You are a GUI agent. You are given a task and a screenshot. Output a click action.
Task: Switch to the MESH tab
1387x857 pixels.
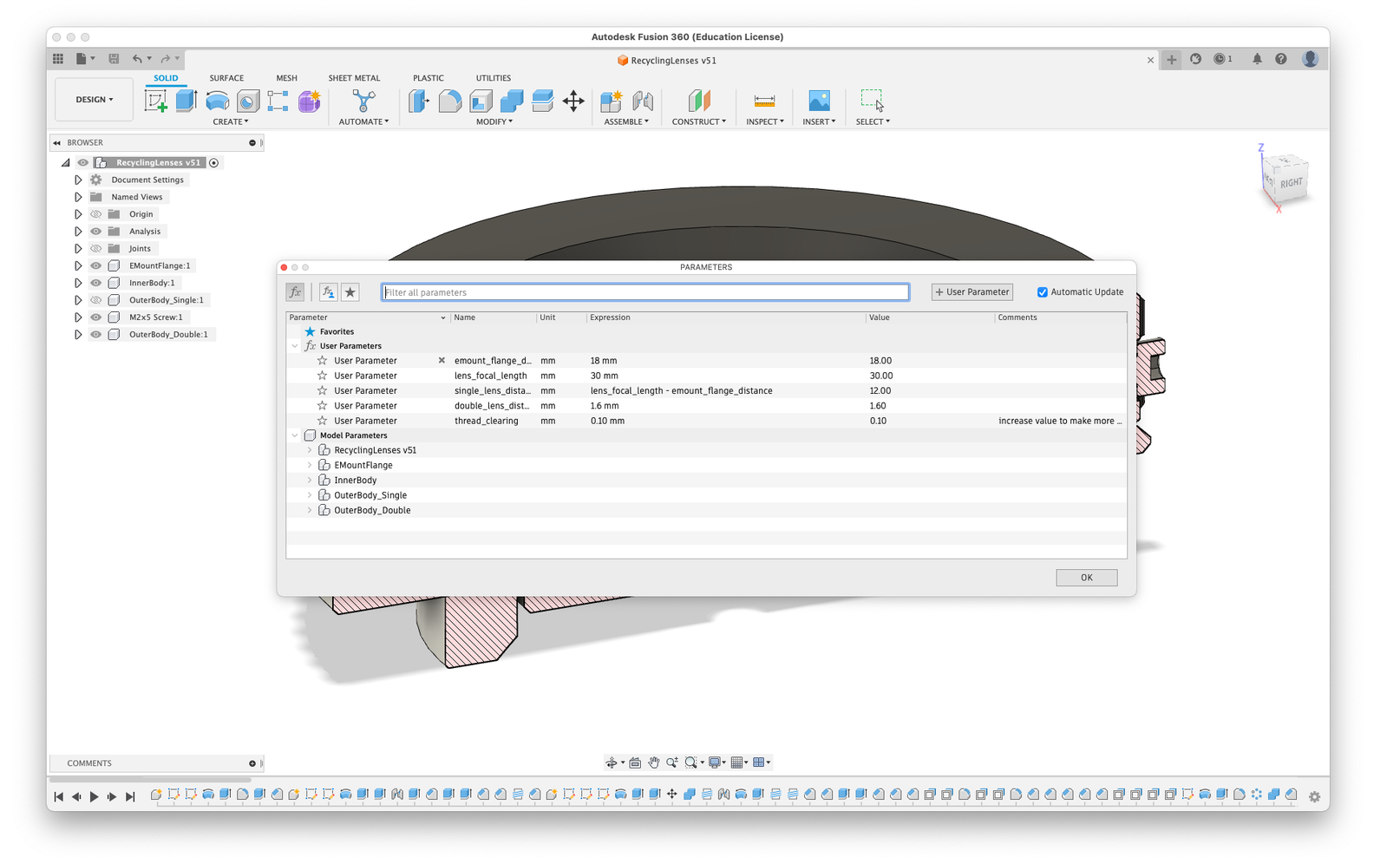point(286,78)
